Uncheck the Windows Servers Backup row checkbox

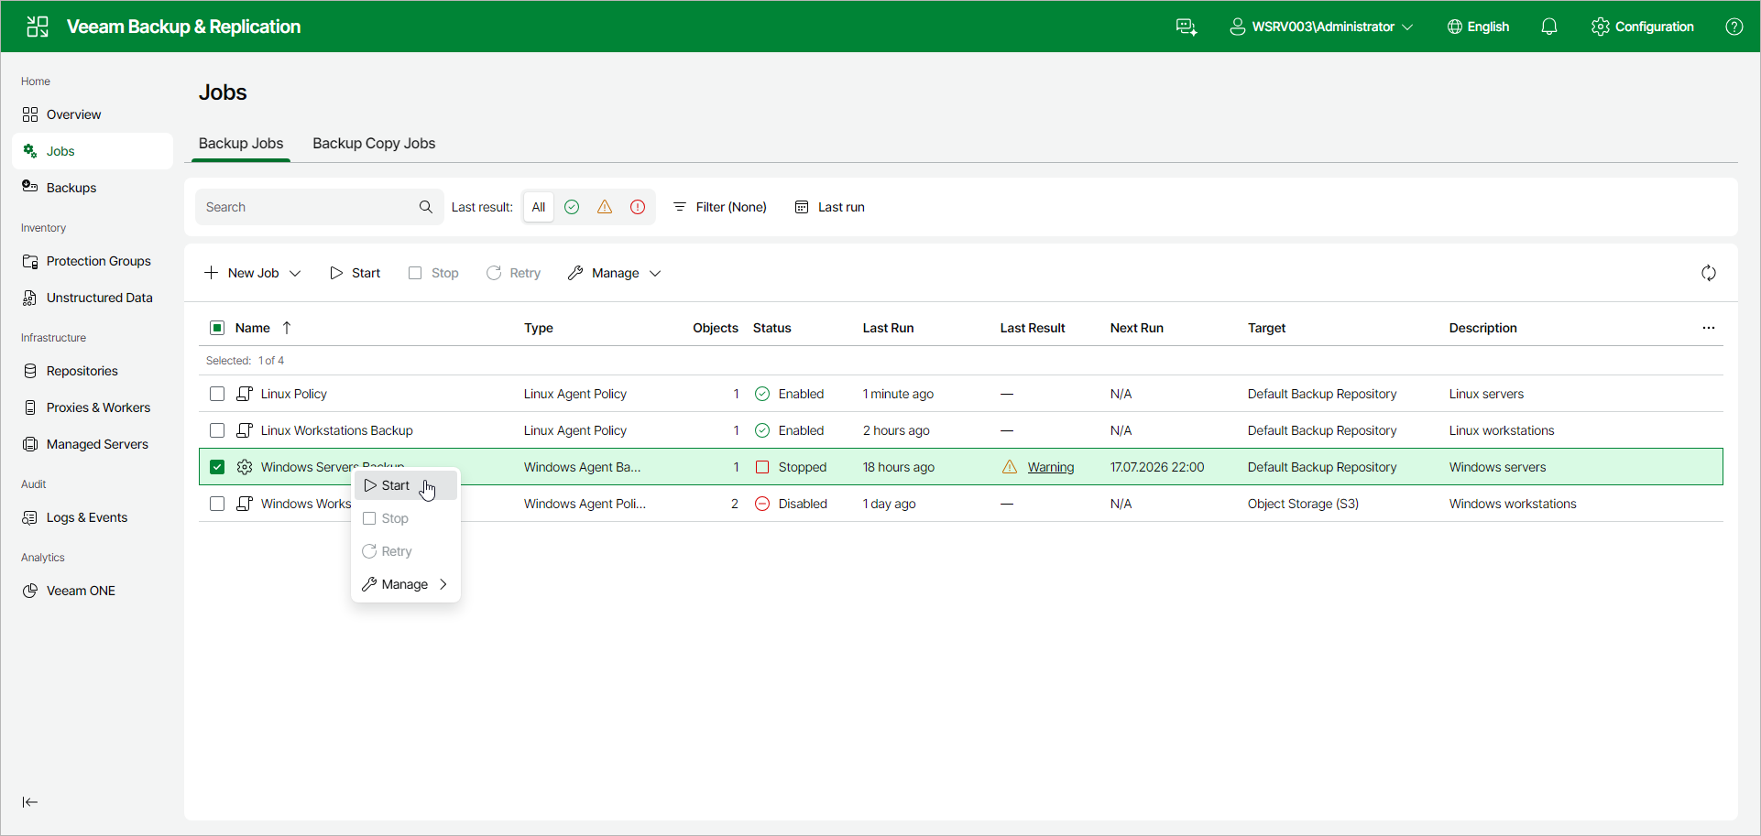[x=217, y=467]
